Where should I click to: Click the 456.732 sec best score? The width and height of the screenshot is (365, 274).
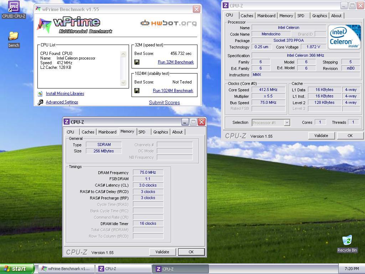tap(181, 54)
